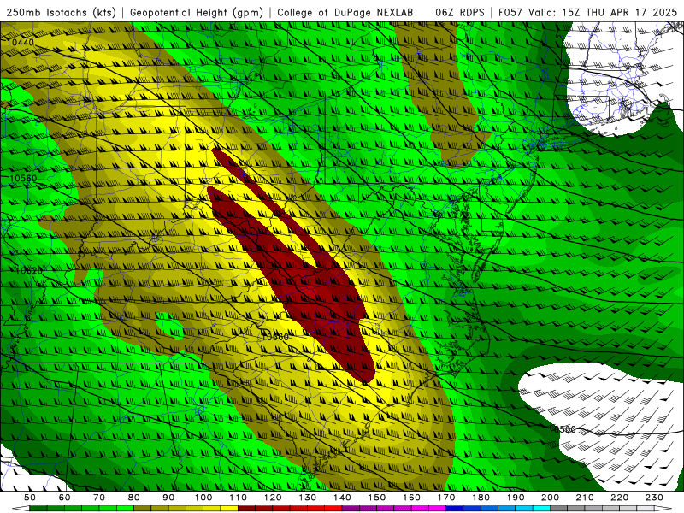Image resolution: width=684 pixels, height=513 pixels.
Task: Click the 10440 height contour label
Action: [x=20, y=42]
